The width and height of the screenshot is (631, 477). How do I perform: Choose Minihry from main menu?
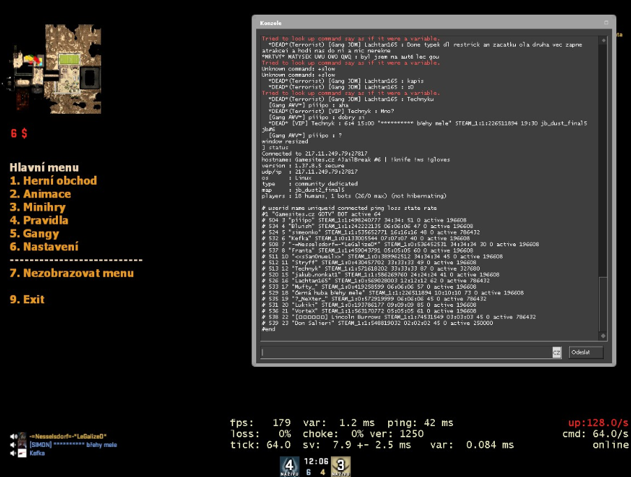pyautogui.click(x=38, y=207)
